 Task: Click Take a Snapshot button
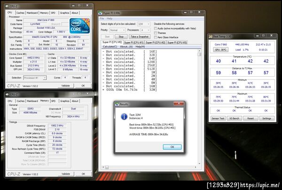click(140, 37)
